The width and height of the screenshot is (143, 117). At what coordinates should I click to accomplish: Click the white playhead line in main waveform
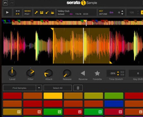coord(83,46)
